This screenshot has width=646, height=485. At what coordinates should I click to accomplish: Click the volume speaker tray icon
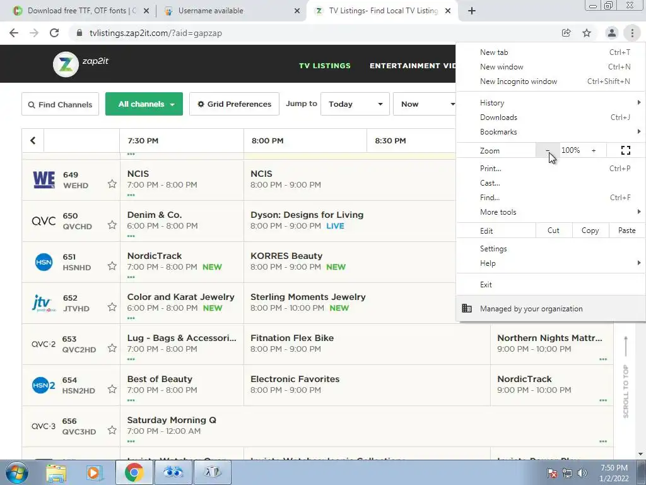coord(582,473)
